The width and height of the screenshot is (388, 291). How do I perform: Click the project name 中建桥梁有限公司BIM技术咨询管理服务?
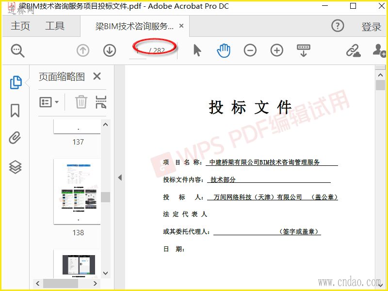[264, 162]
